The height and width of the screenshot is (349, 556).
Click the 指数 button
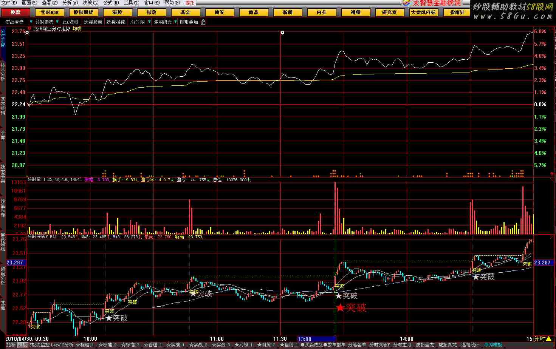click(152, 12)
